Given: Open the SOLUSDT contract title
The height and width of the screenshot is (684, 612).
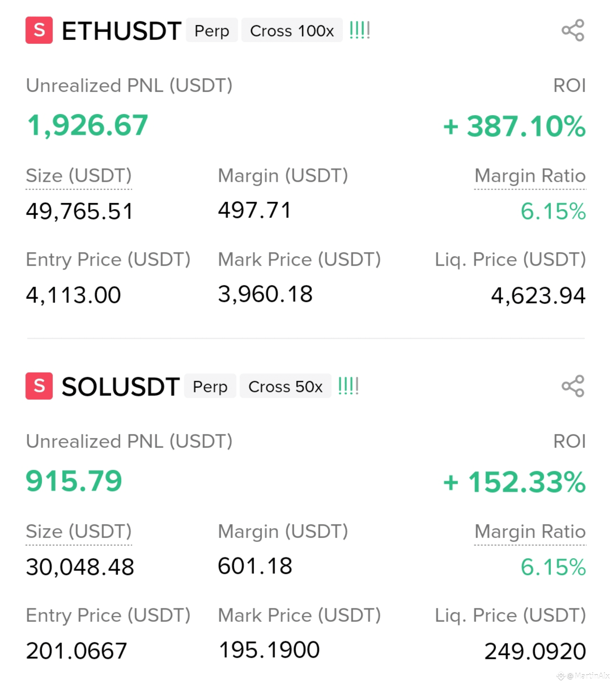Looking at the screenshot, I should click(120, 387).
